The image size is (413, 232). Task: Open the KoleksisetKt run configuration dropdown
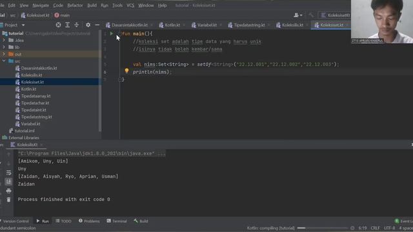point(335,15)
